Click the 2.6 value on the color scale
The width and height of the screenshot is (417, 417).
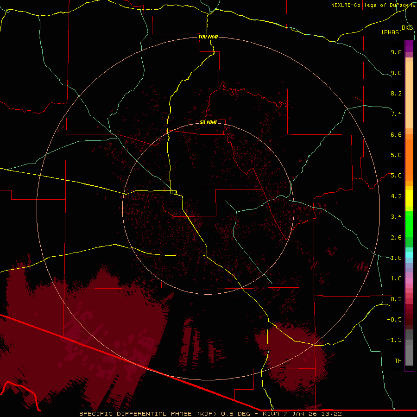tap(396, 238)
